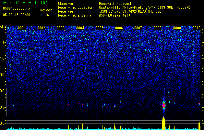Click the meteor count value 16
Viewport: 204px width, 130px height.
[x=47, y=15]
